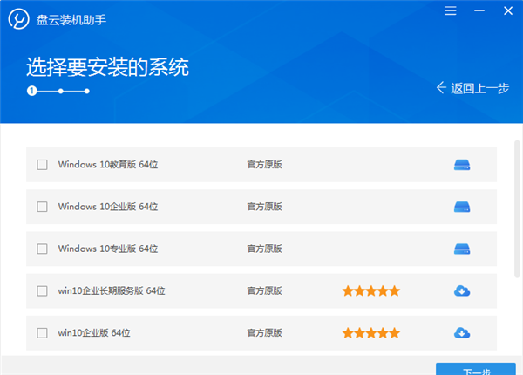Tick the Windows 10企业版 64位 checkbox
Image resolution: width=523 pixels, height=375 pixels.
pos(42,207)
